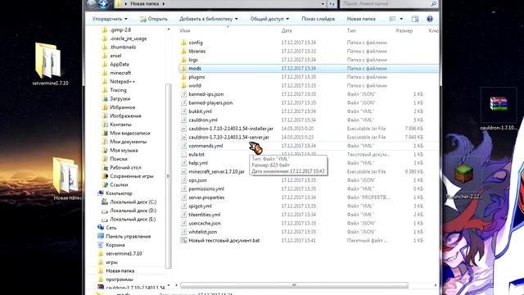Viewport: 524px width, 295px height.
Task: Select Сеть in navigation tree
Action: [111, 228]
